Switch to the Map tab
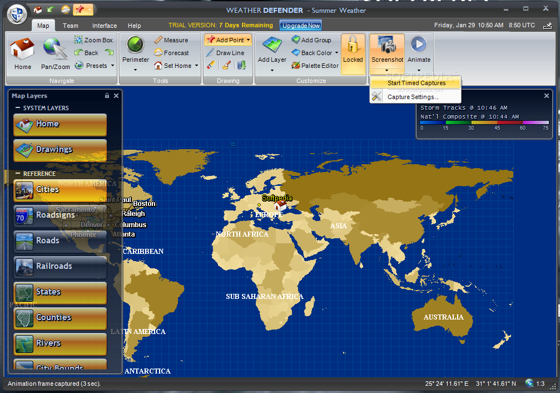Viewport: 560px width, 393px height. coord(43,26)
